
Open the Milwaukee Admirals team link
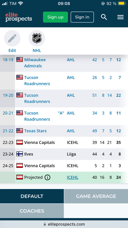[35, 63]
